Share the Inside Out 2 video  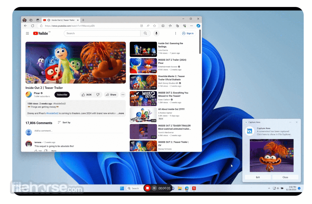click(x=111, y=95)
